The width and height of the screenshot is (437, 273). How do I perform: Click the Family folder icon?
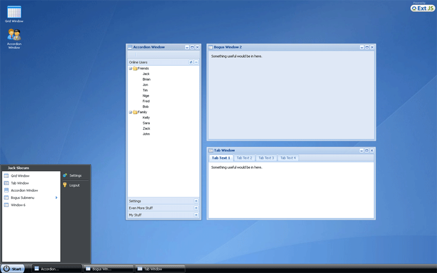click(135, 112)
